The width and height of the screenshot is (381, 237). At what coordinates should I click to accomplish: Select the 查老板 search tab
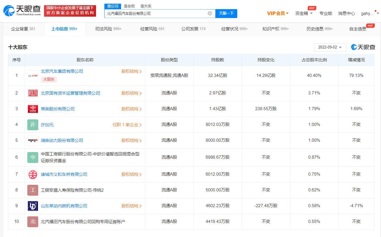click(x=129, y=6)
